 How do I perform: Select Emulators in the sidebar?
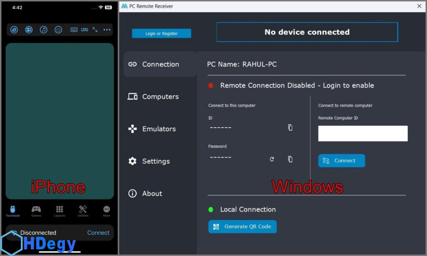tap(158, 129)
